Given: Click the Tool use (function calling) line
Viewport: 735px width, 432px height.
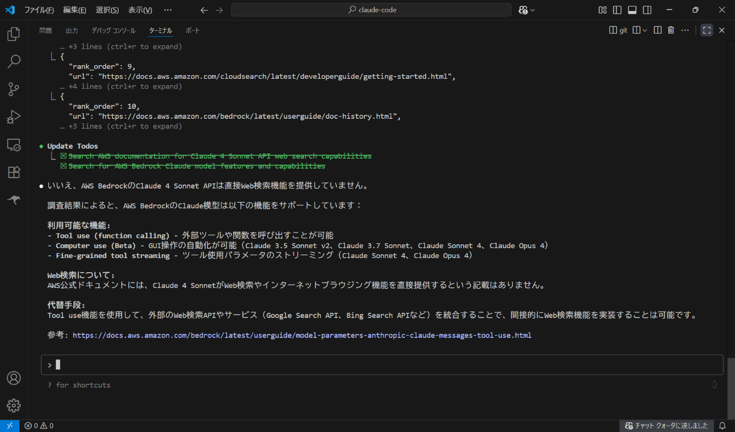Looking at the screenshot, I should [x=191, y=235].
